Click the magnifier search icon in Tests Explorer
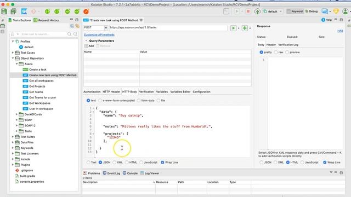 [70, 34]
